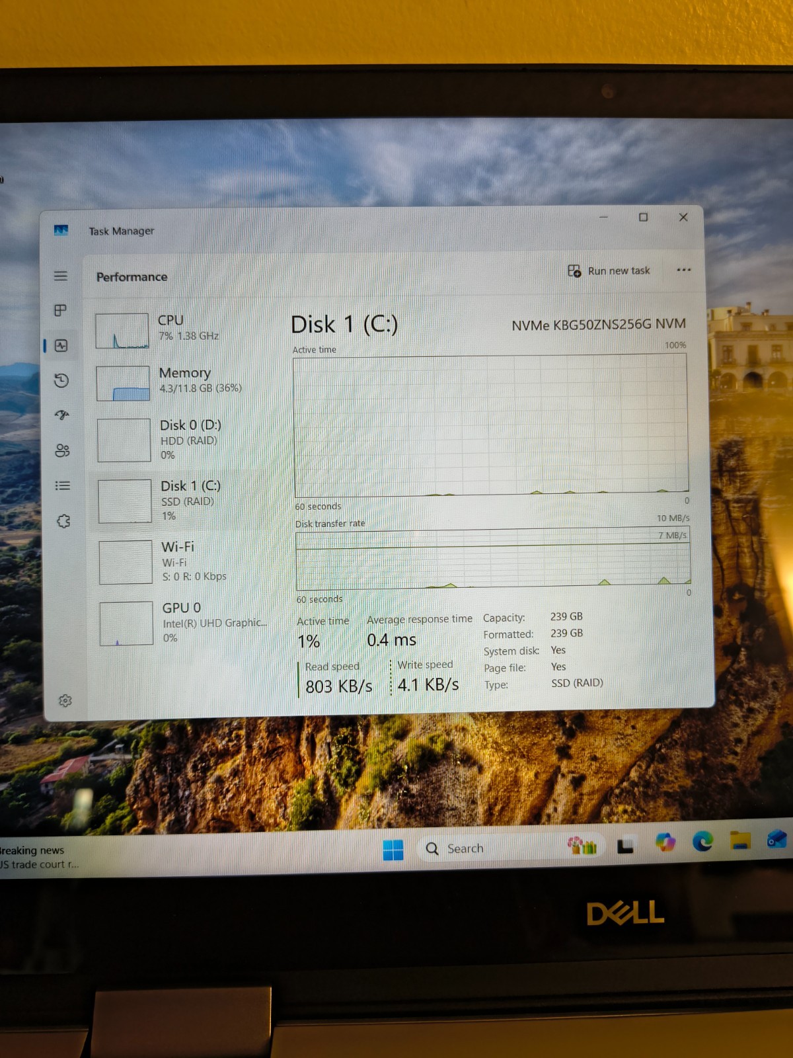Click the Active time disk graph
Image resolution: width=793 pixels, height=1058 pixels.
491,426
